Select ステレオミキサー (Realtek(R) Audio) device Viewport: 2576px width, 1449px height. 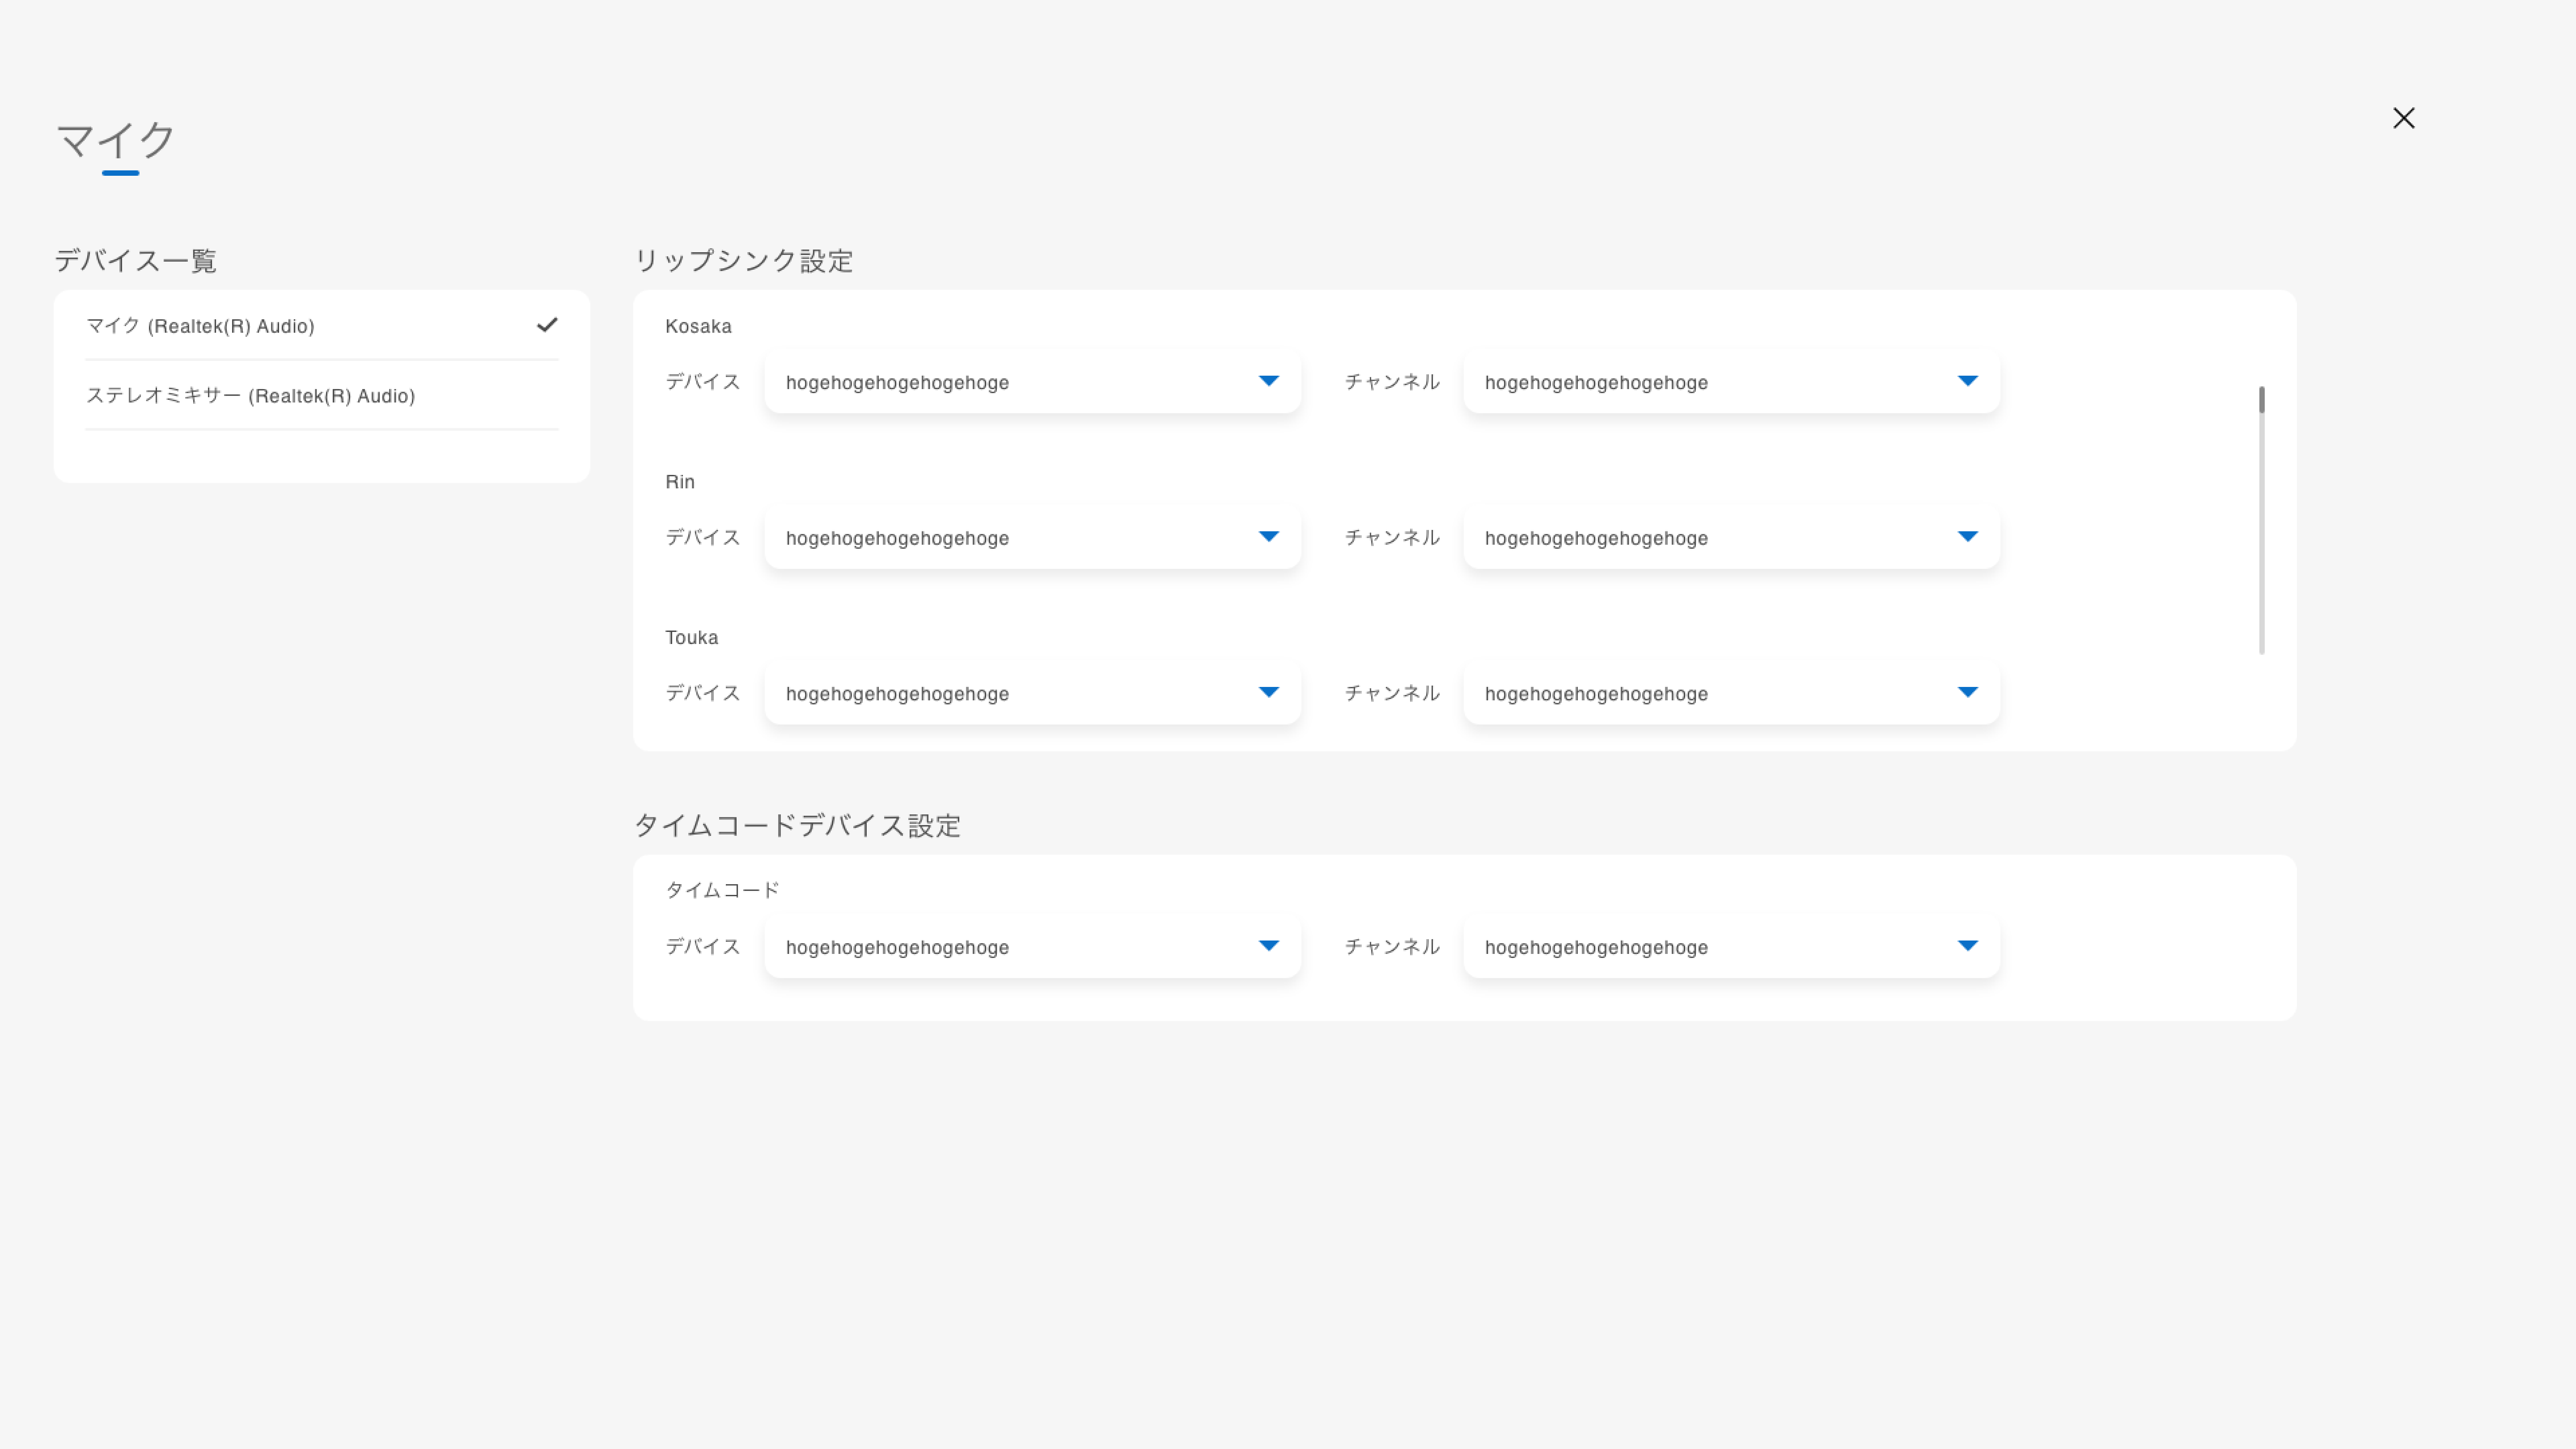250,396
